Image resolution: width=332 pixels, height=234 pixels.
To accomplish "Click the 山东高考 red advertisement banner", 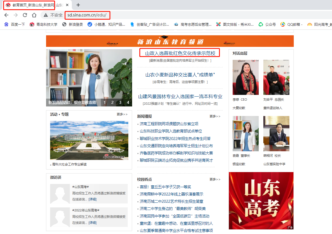I will tap(261, 201).
